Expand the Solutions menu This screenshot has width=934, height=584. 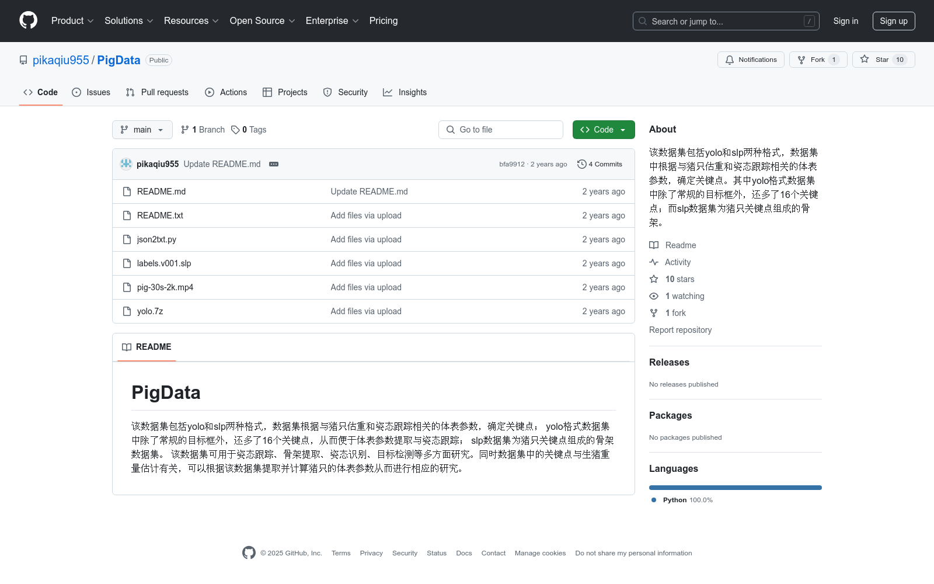pos(129,20)
